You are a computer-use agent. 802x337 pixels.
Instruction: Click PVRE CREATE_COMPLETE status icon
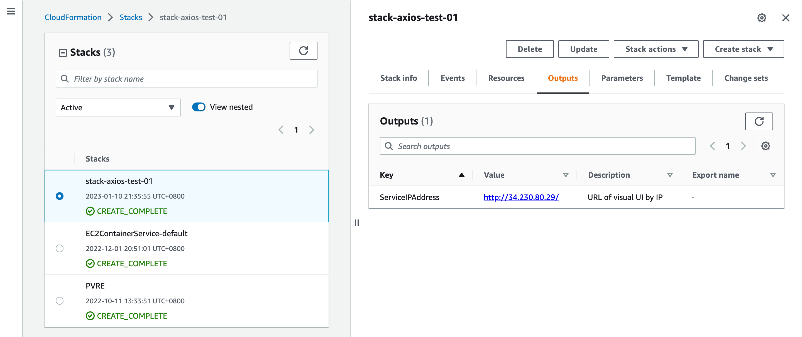(x=90, y=316)
